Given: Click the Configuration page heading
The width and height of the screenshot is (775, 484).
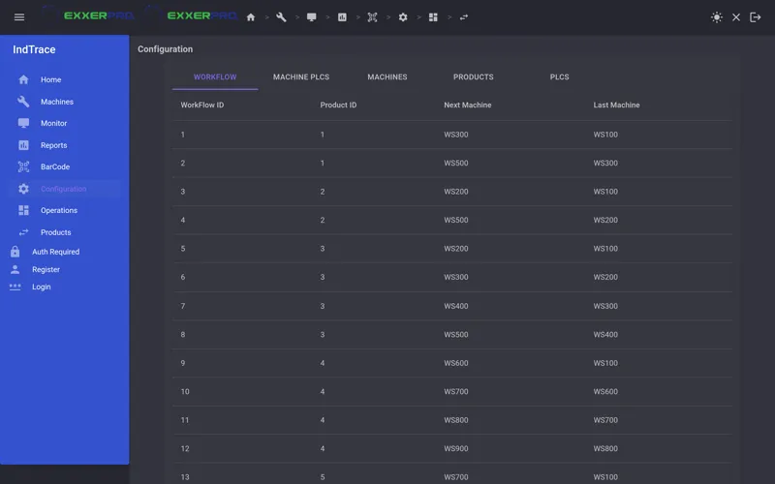Looking at the screenshot, I should pos(165,49).
